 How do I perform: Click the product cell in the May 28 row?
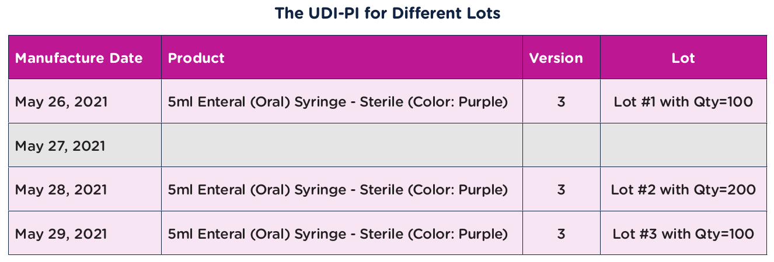coord(337,190)
